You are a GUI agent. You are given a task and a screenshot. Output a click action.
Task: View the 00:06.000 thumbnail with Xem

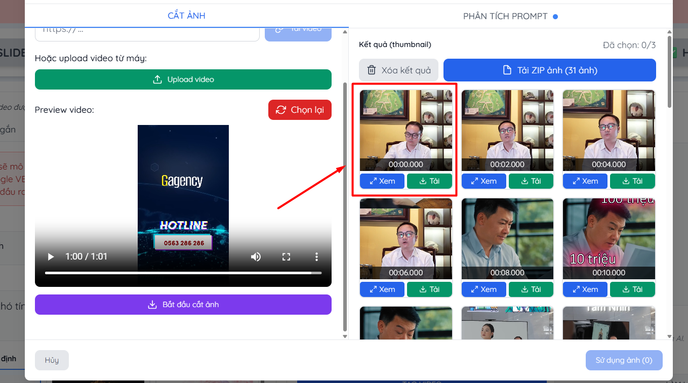pyautogui.click(x=382, y=289)
